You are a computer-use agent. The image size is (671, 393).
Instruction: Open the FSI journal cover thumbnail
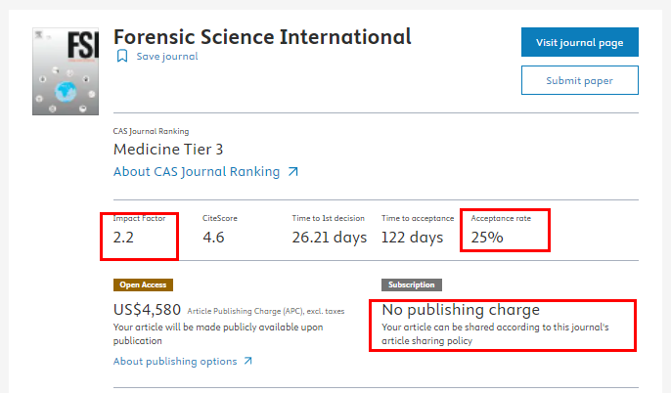tap(66, 71)
